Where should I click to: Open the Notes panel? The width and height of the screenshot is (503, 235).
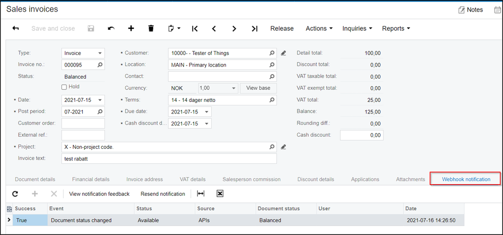point(470,10)
